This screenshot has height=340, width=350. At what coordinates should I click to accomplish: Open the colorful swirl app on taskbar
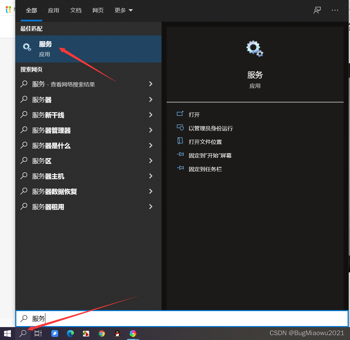tap(133, 334)
